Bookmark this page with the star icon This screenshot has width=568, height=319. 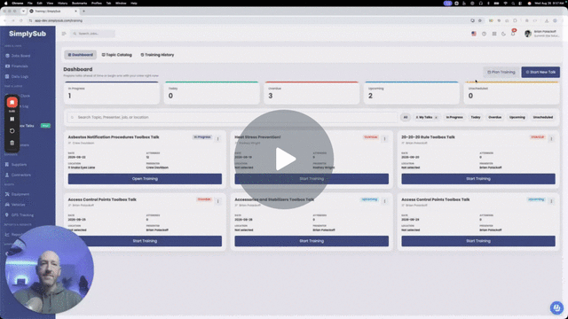tap(480, 20)
